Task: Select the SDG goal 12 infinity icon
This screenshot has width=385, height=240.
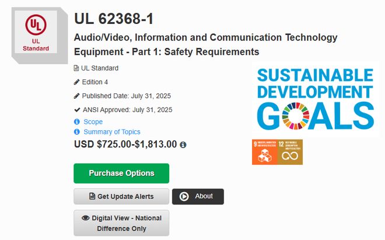Action: pos(290,152)
